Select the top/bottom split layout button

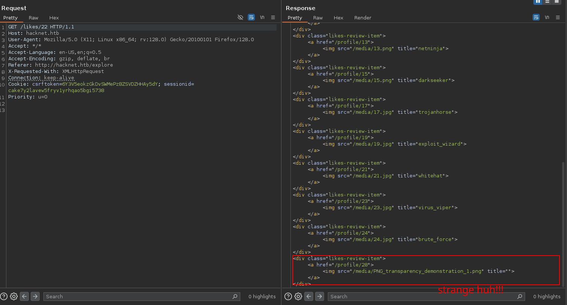coord(548,2)
